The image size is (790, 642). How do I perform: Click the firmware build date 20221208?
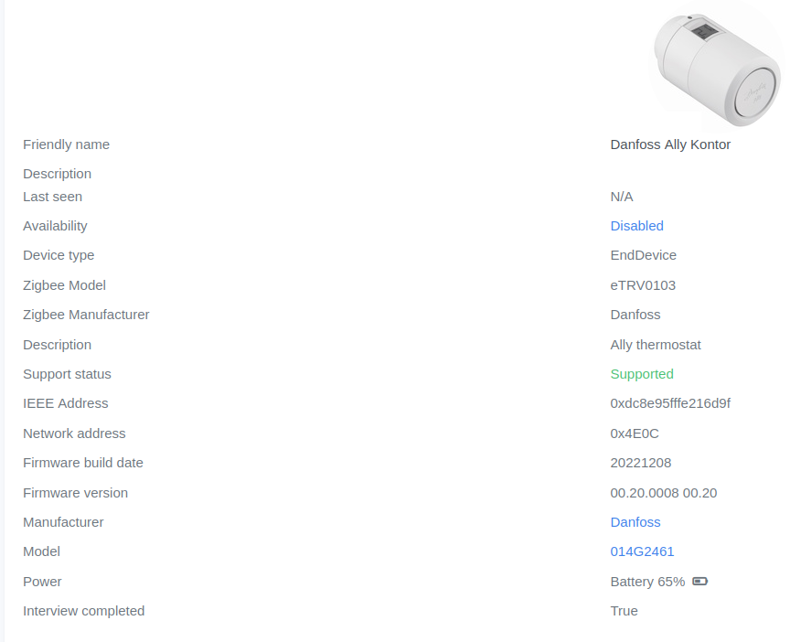click(x=642, y=463)
